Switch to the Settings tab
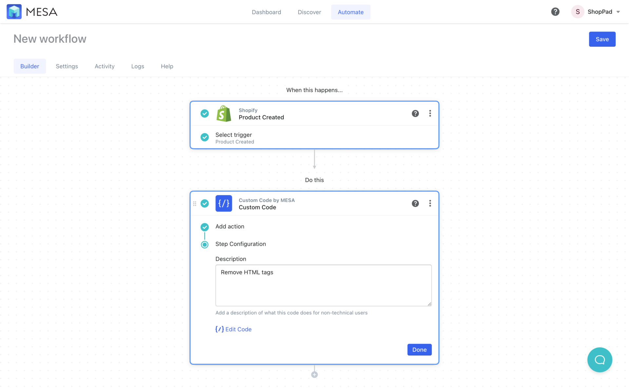Image resolution: width=629 pixels, height=389 pixels. click(x=67, y=66)
